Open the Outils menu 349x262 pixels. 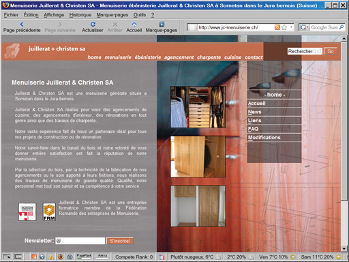pos(140,15)
